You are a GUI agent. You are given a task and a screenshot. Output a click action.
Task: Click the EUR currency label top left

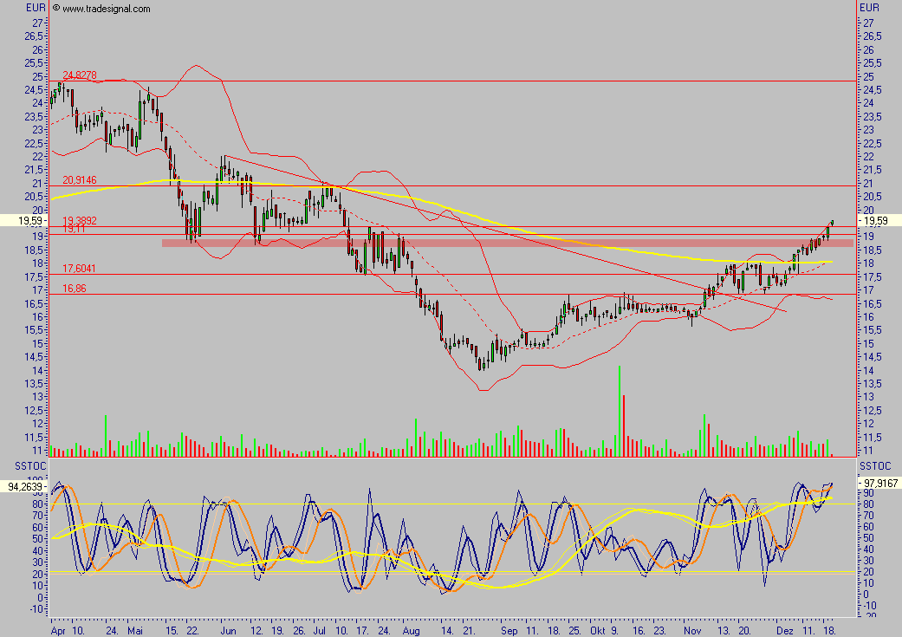[36, 8]
